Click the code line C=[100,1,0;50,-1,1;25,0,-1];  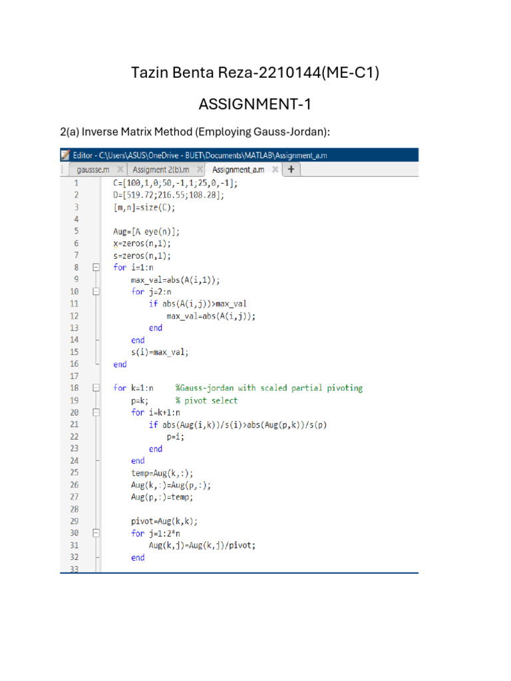coord(175,184)
